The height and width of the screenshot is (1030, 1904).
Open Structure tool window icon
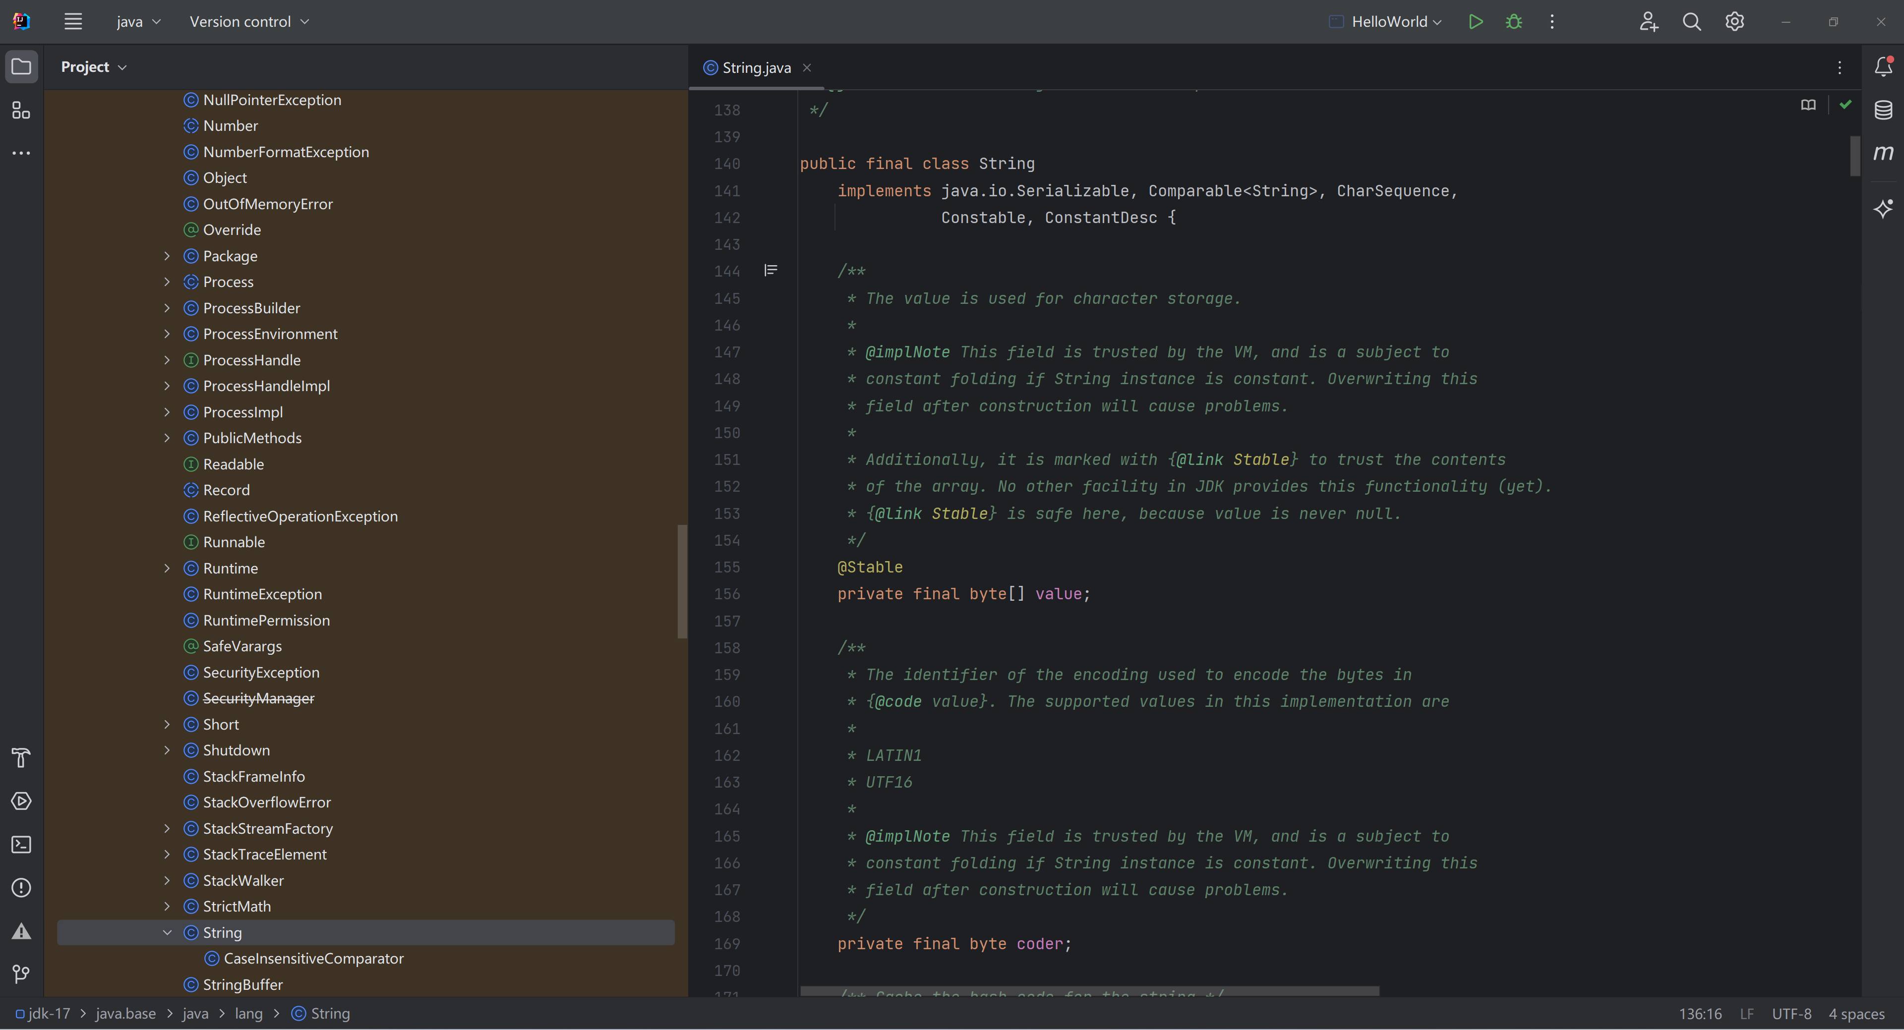coord(21,110)
